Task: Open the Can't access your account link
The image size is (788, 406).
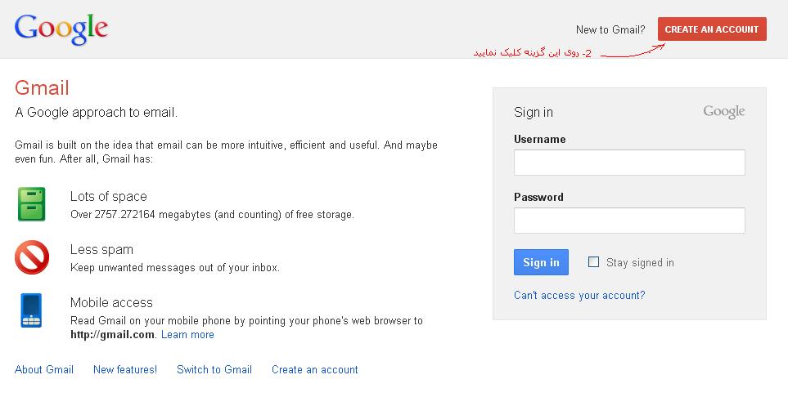Action: click(579, 296)
